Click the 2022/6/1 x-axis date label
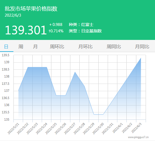This screenshot has width=155, height=141. (x=118, y=128)
